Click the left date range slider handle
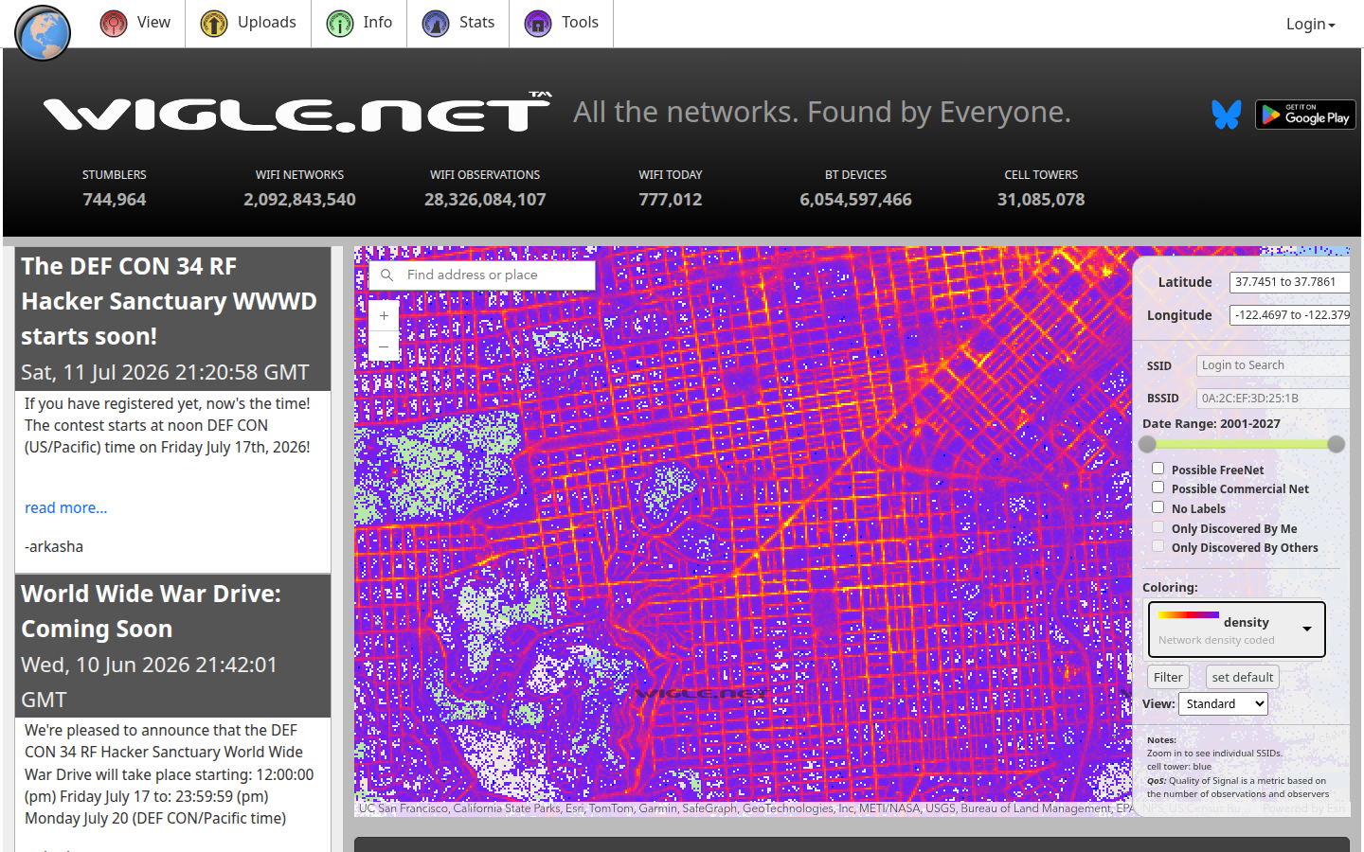 point(1148,444)
